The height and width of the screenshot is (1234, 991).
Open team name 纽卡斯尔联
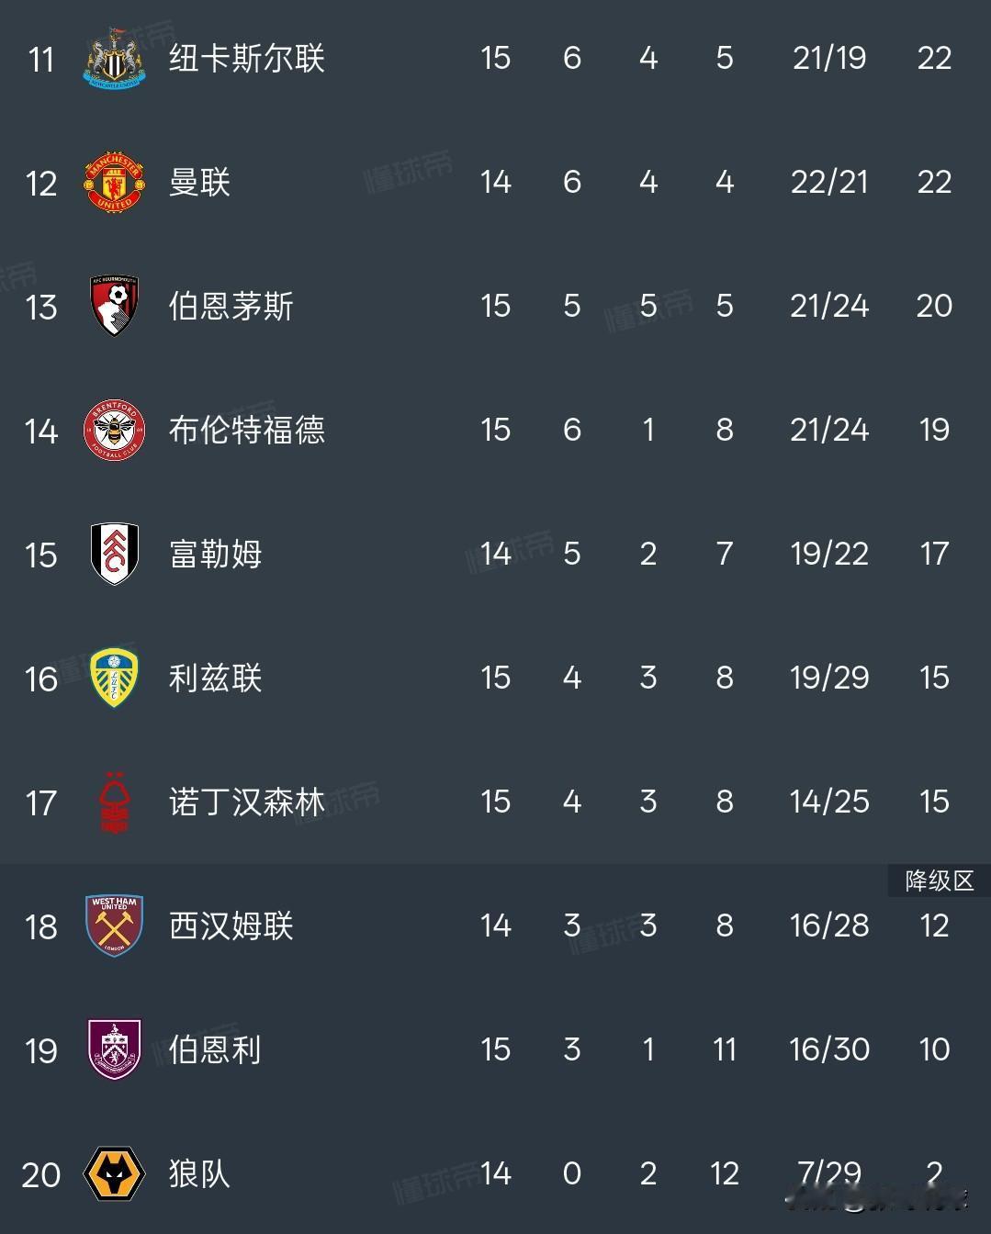247,59
